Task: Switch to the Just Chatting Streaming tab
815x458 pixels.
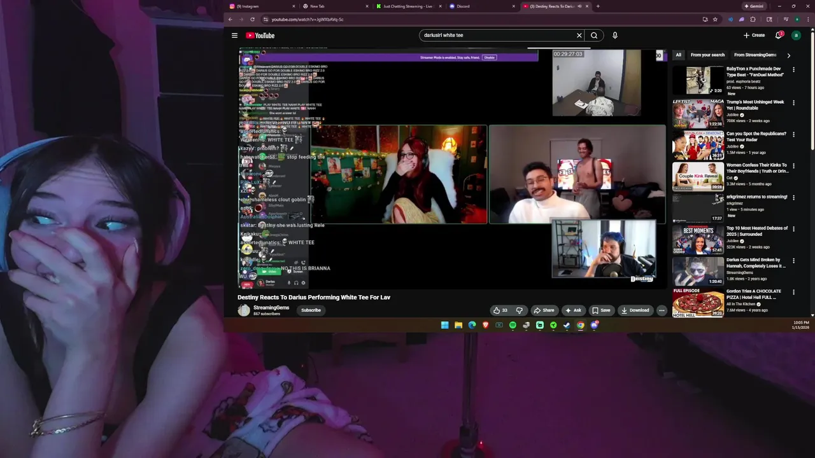Action: click(407, 6)
